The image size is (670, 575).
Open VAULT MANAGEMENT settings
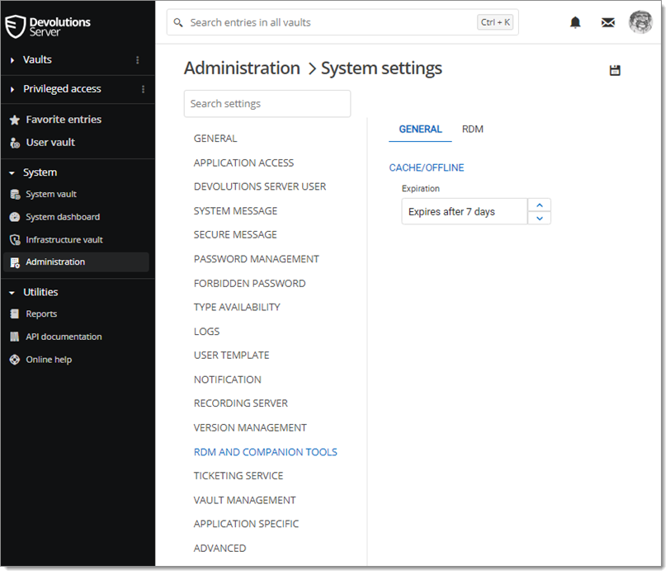point(244,500)
